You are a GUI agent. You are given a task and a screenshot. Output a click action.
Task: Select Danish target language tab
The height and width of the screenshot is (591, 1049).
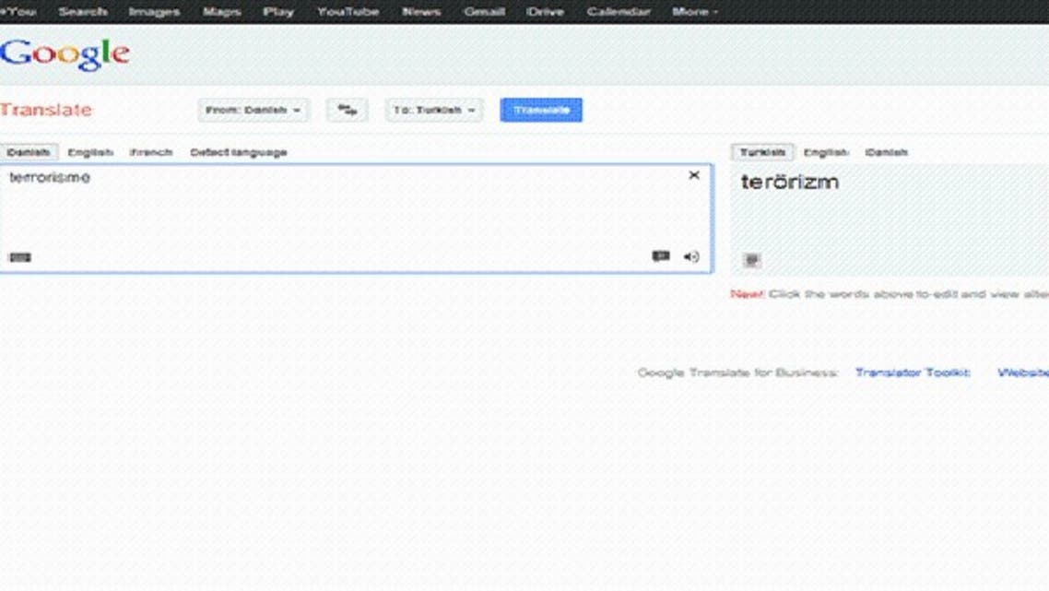pyautogui.click(x=886, y=153)
